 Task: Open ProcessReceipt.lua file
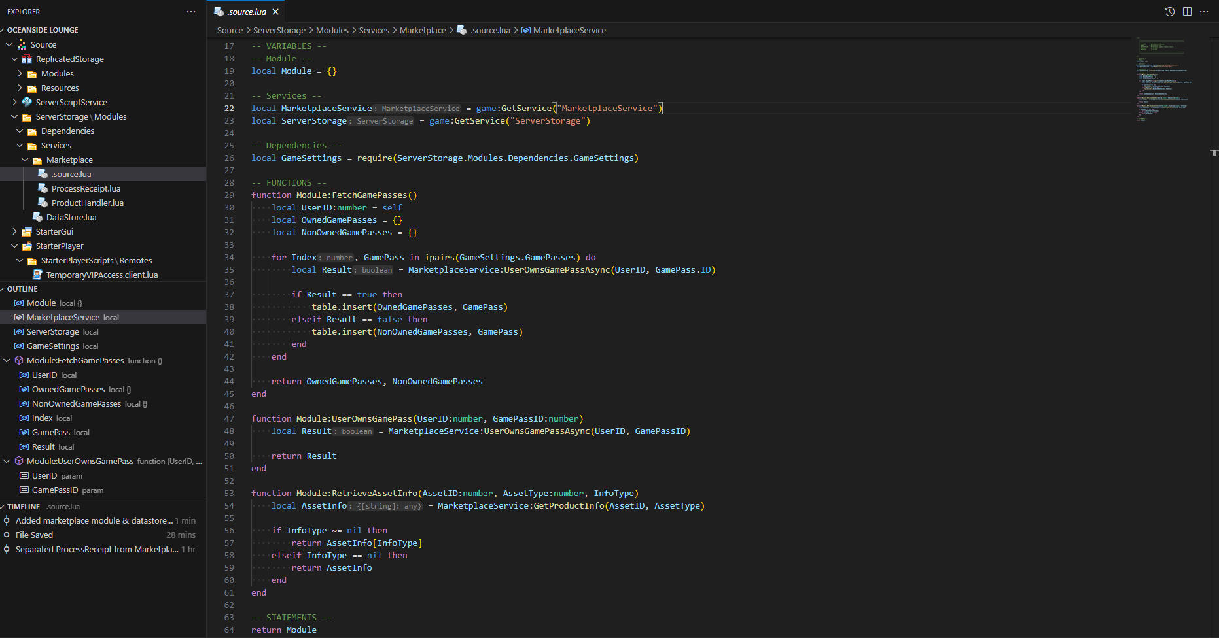(103, 188)
